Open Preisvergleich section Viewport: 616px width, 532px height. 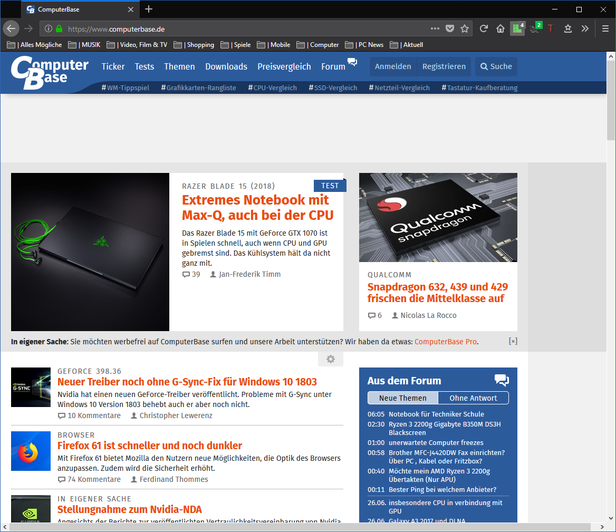tap(284, 67)
